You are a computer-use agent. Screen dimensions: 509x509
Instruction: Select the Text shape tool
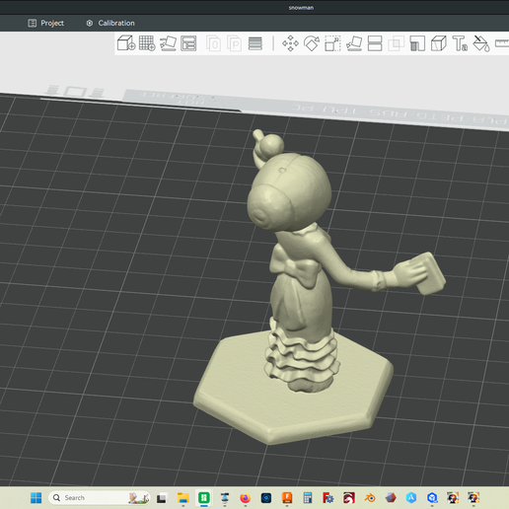[x=460, y=43]
